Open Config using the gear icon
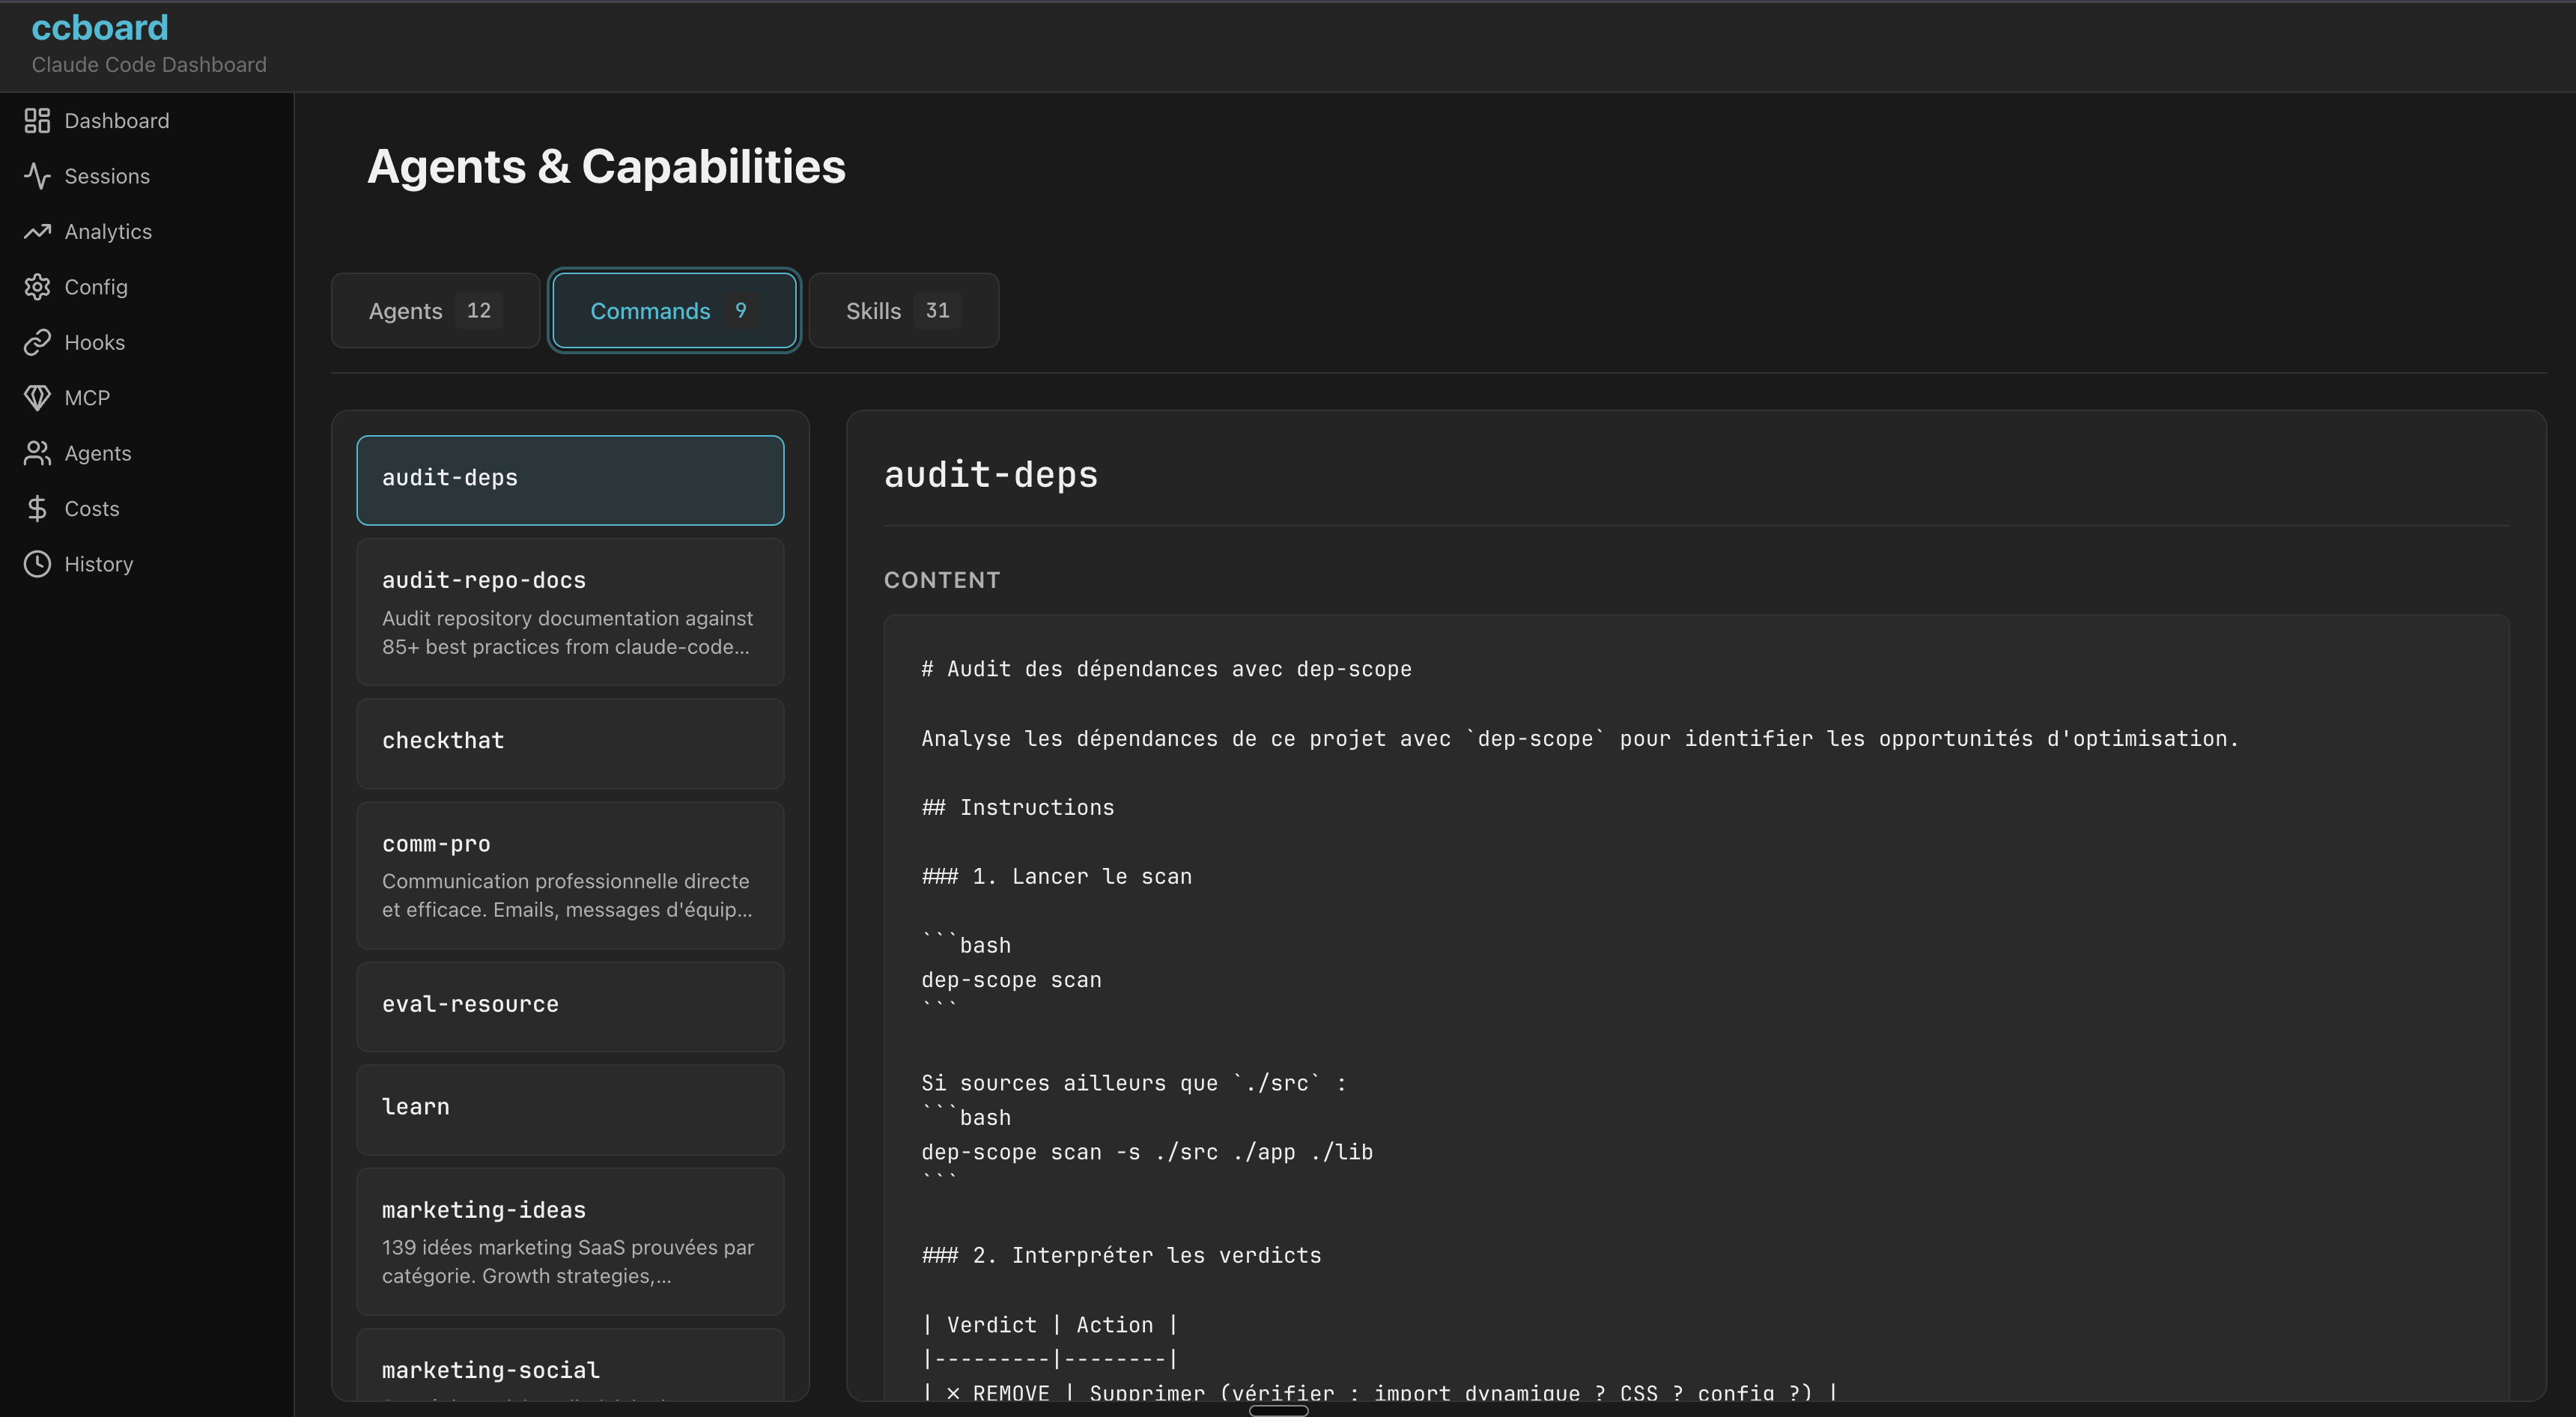2576x1417 pixels. [x=37, y=287]
